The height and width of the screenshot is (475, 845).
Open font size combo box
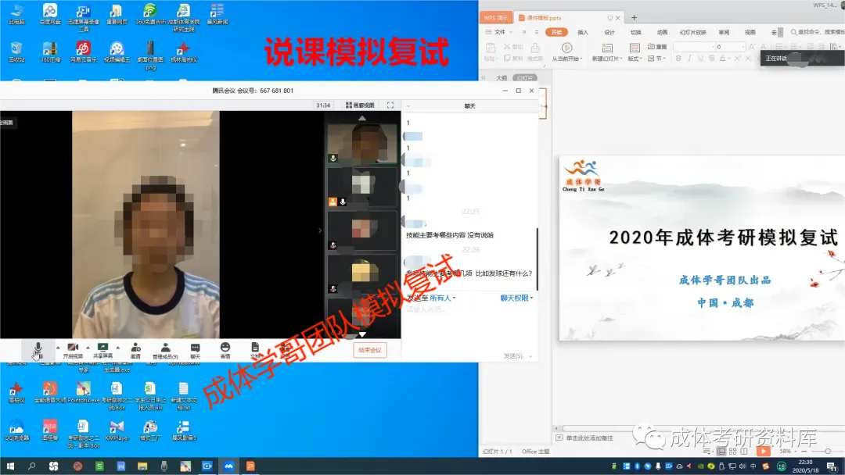tap(730, 47)
